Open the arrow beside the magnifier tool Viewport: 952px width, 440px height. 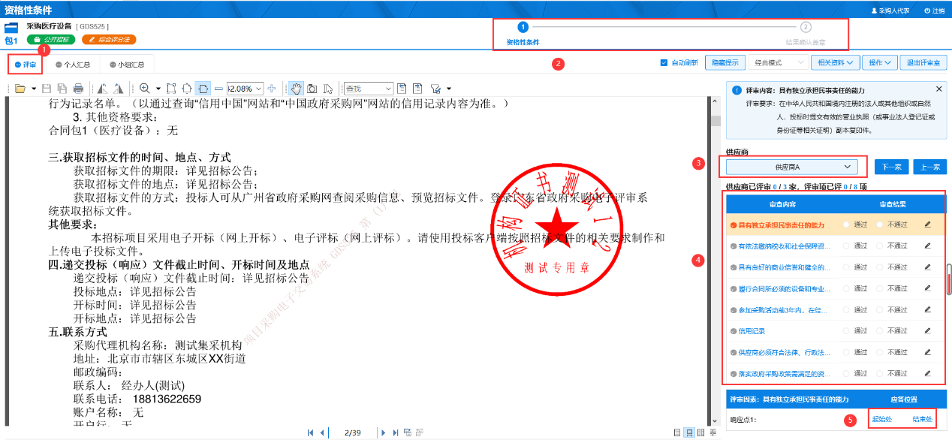(x=158, y=89)
